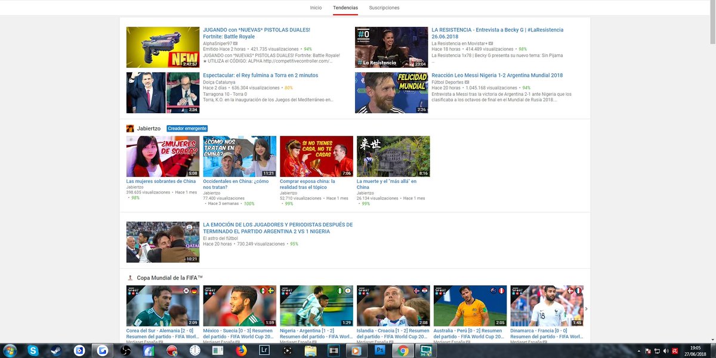Open 'Reacción Leo Messi Nigeria 1-2 Argentina' title

(x=497, y=76)
